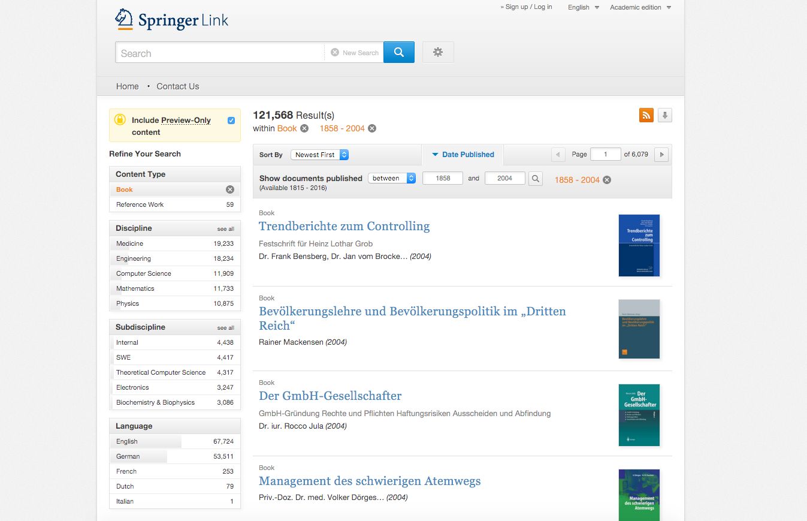Open the English language dropdown in header
The image size is (807, 521).
pos(584,7)
